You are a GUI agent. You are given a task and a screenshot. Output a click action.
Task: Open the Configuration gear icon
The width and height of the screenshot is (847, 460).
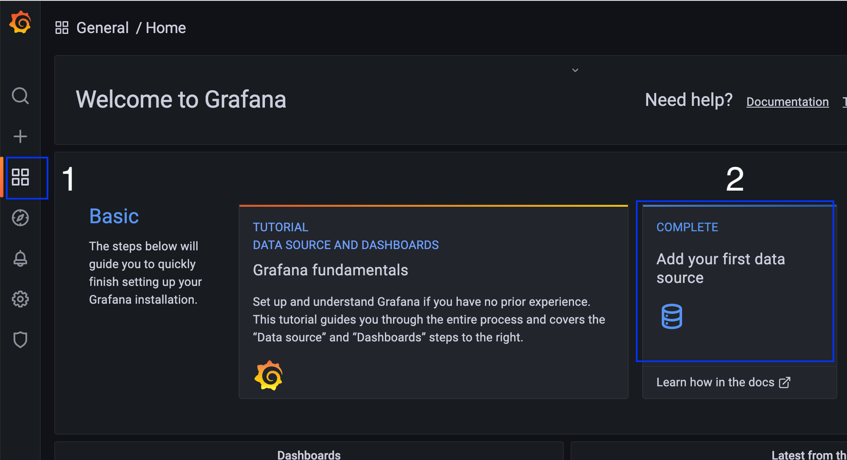click(x=20, y=299)
